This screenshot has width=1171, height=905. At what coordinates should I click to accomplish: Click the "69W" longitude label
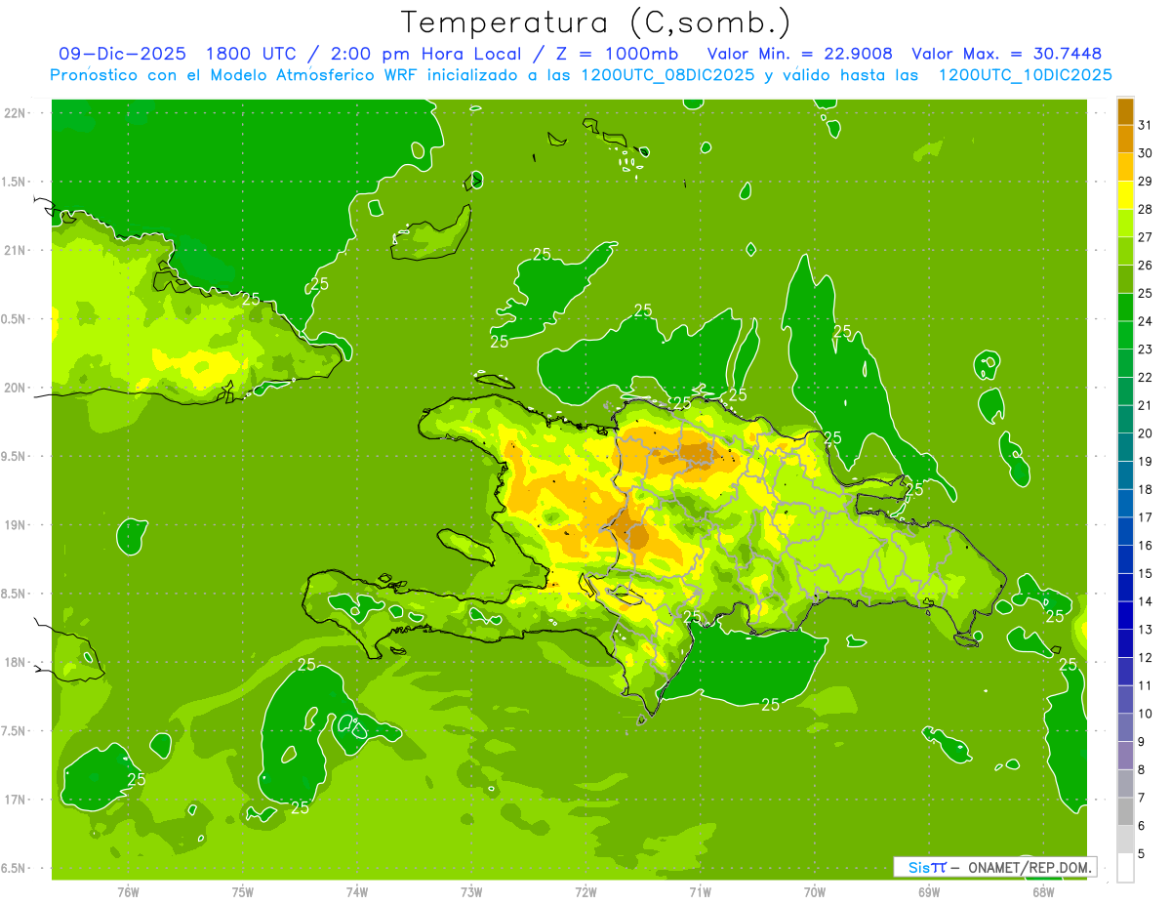[929, 891]
